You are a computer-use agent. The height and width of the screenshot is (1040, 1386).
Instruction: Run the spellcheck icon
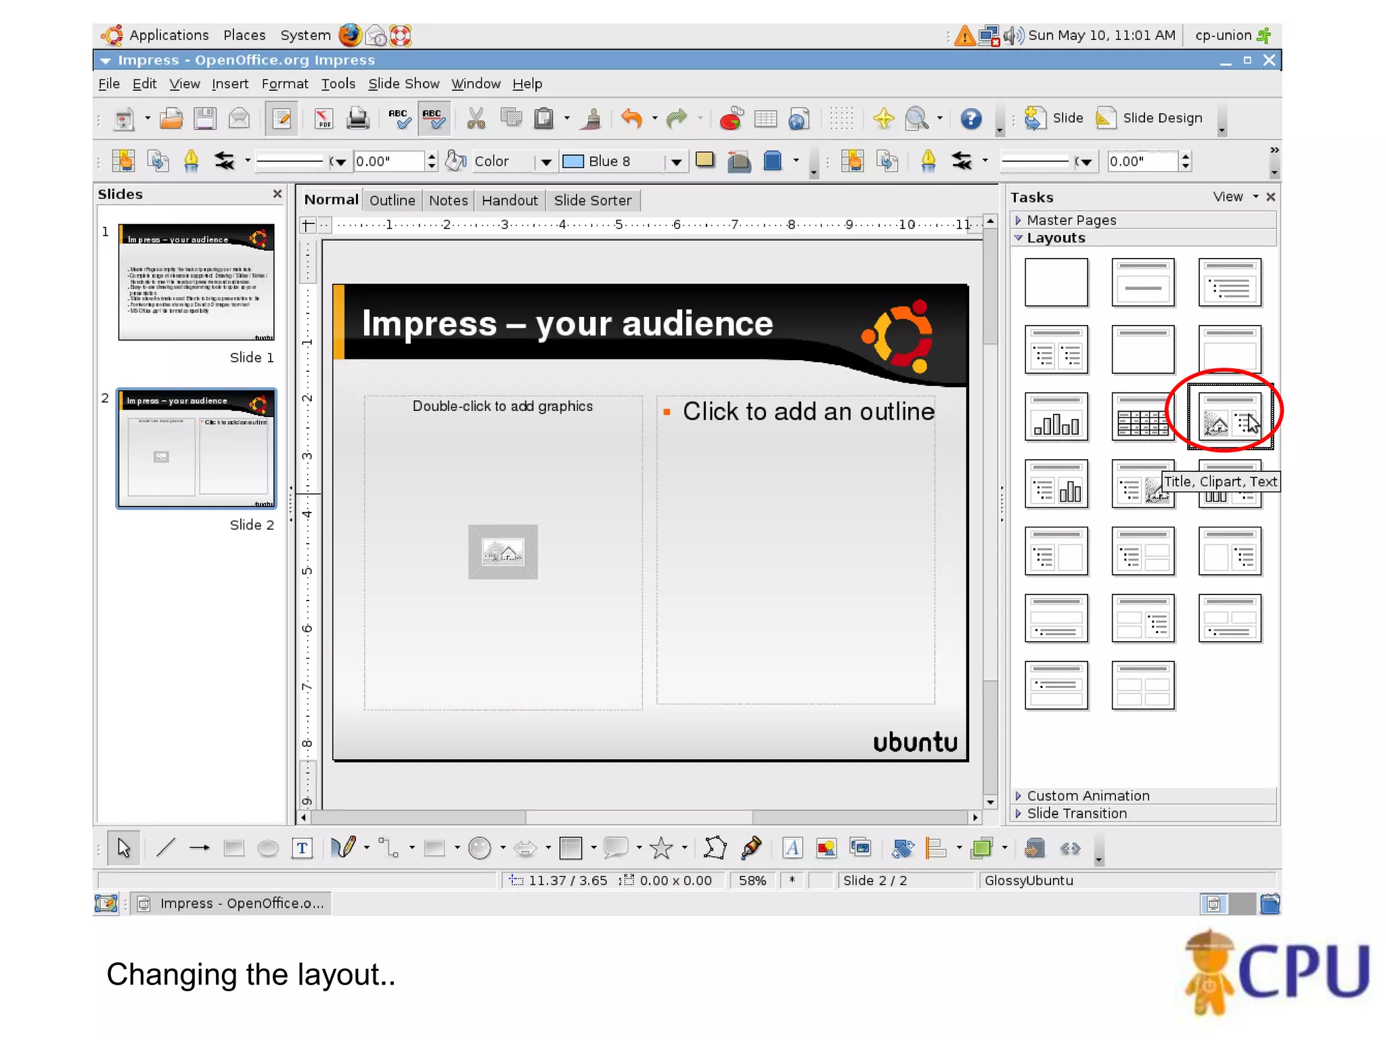click(x=399, y=119)
